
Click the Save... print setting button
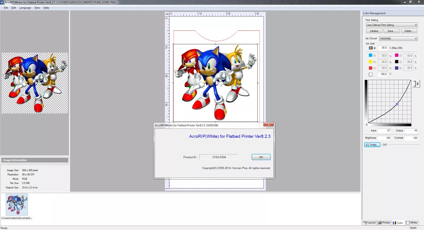391,31
